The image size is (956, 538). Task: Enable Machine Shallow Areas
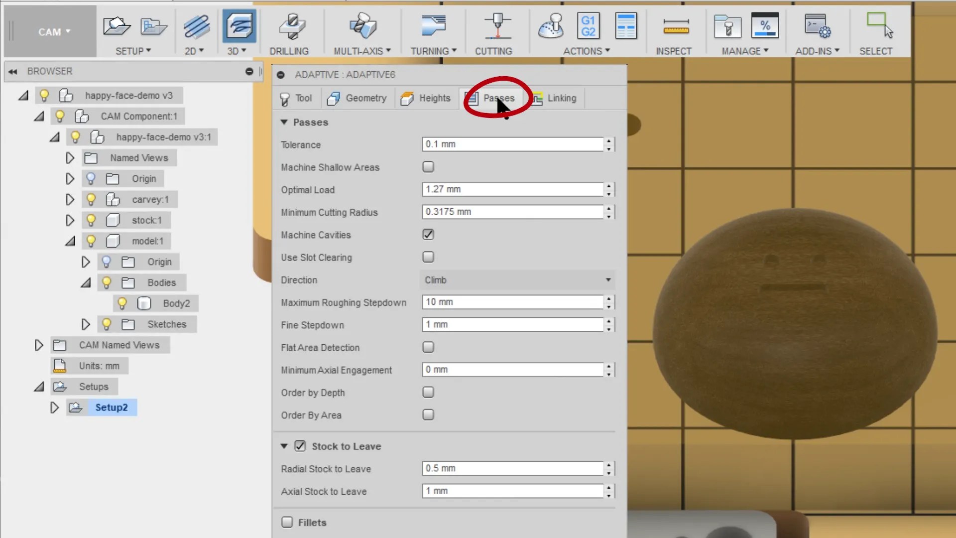428,167
